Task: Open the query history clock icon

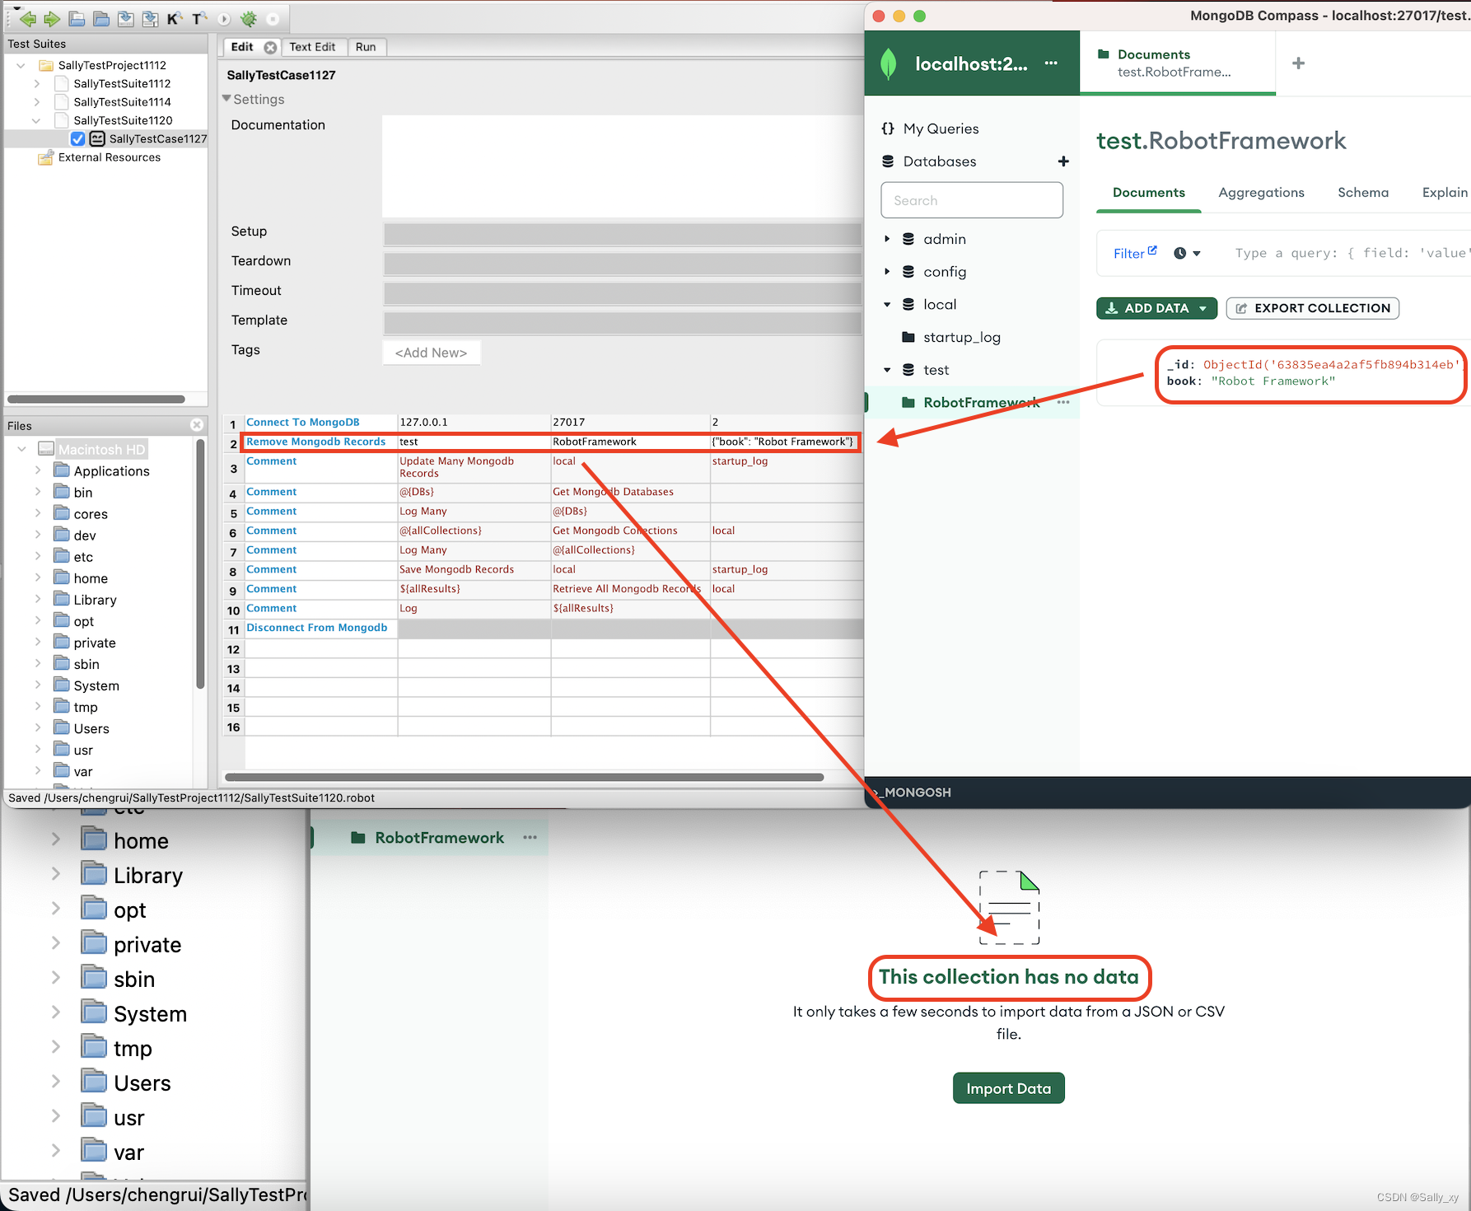Action: pyautogui.click(x=1179, y=253)
